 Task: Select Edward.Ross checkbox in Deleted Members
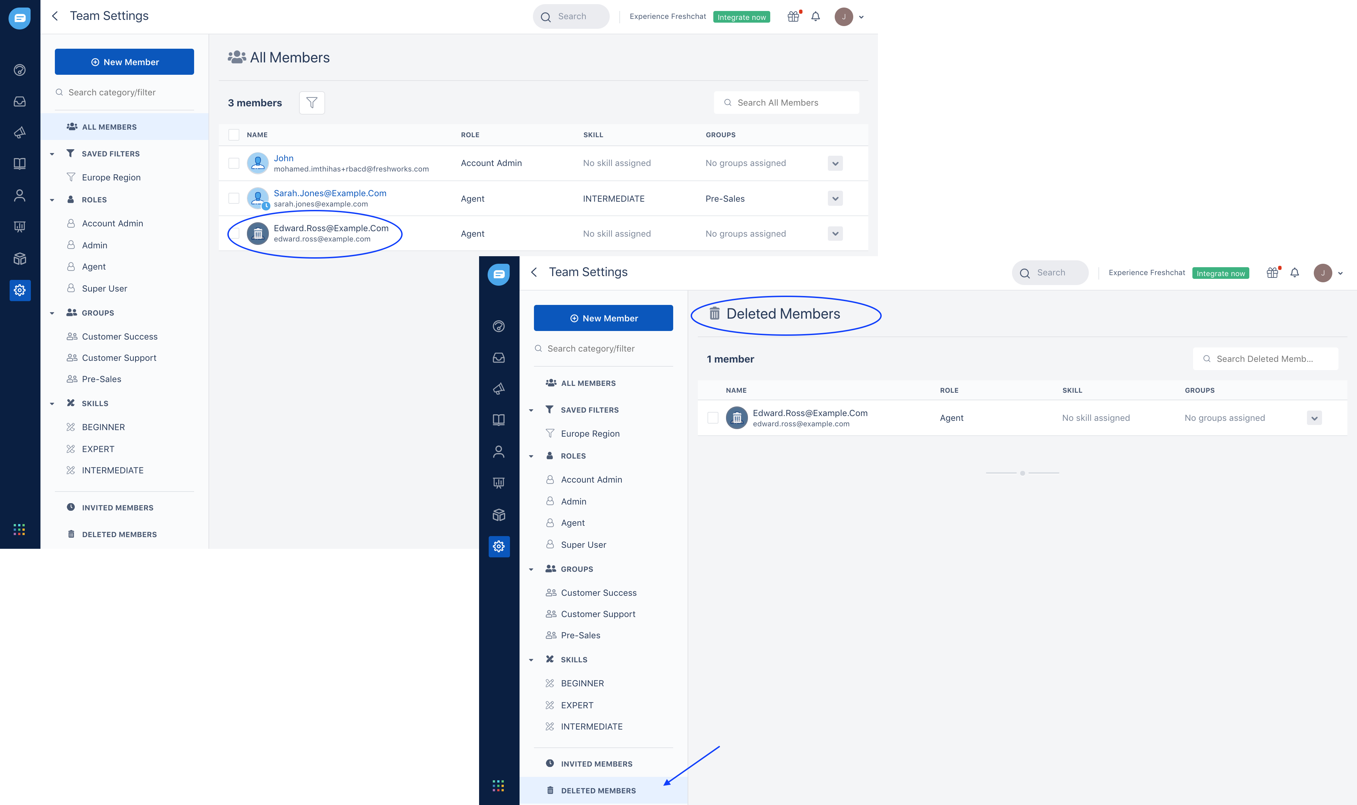tap(713, 418)
